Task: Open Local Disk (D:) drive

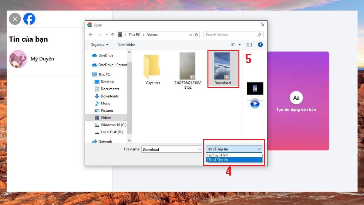Action: 109,132
